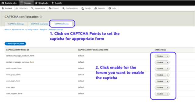Open the Configuration menu item

click(72, 8)
